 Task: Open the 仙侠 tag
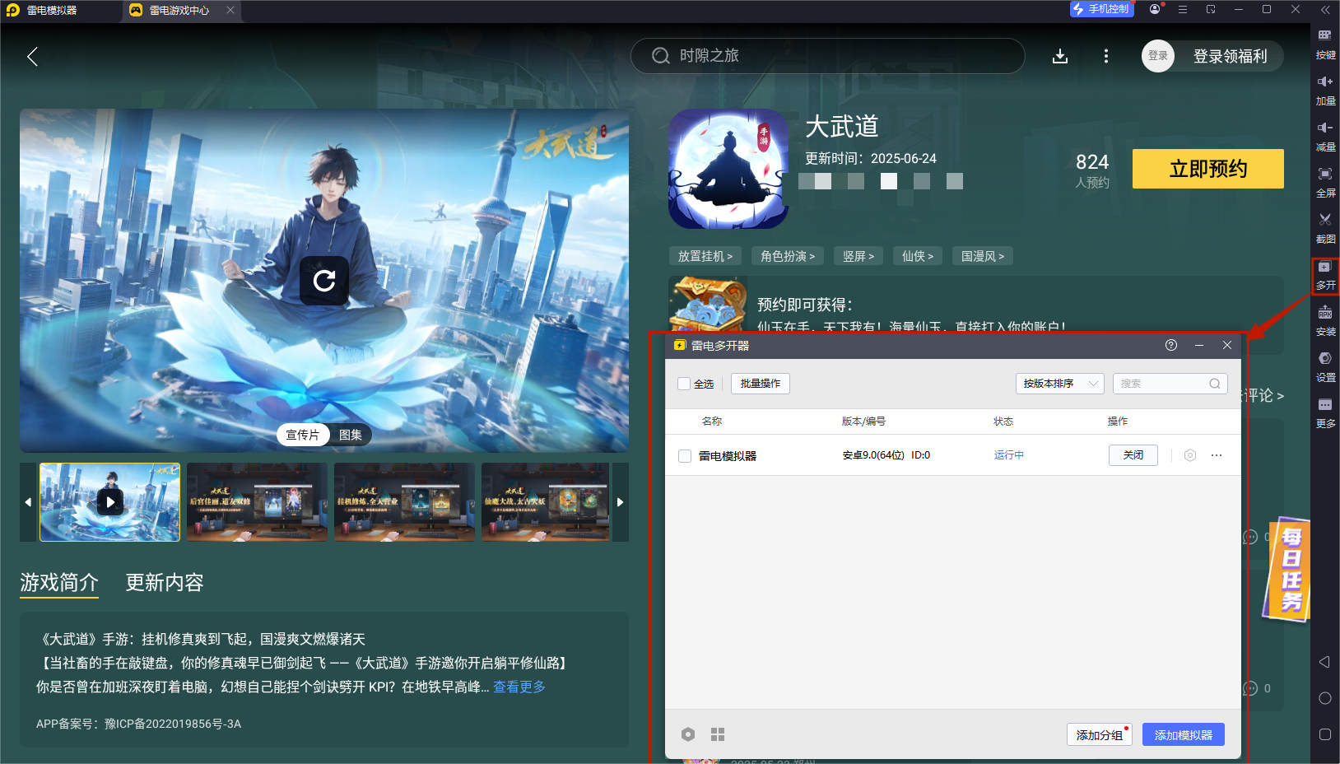pos(918,256)
